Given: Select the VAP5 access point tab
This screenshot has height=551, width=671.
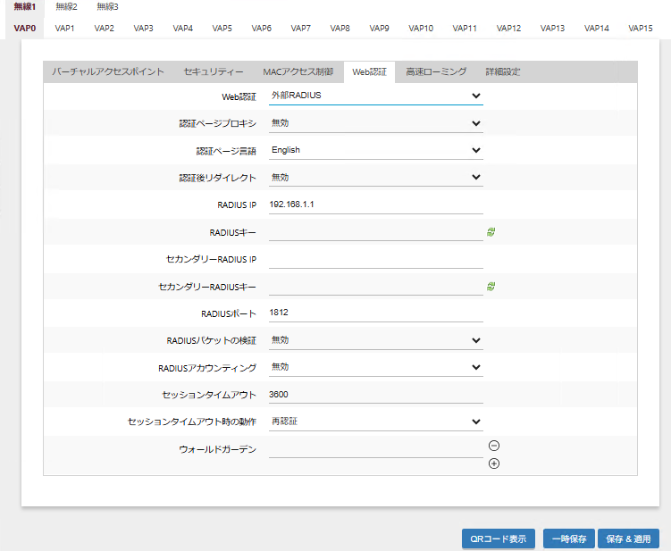Looking at the screenshot, I should point(222,29).
